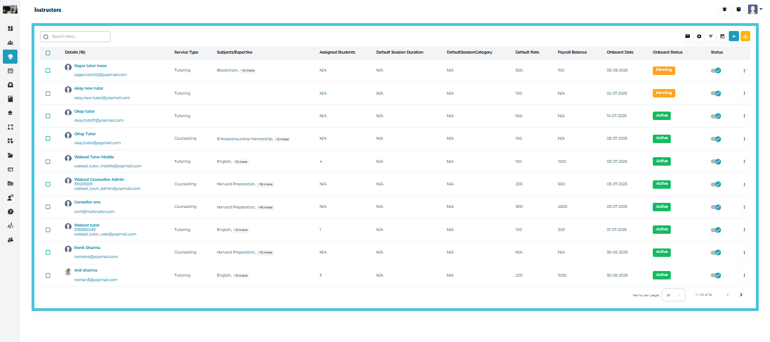
Task: Open the folder icon in left sidebar
Action: pos(10,155)
